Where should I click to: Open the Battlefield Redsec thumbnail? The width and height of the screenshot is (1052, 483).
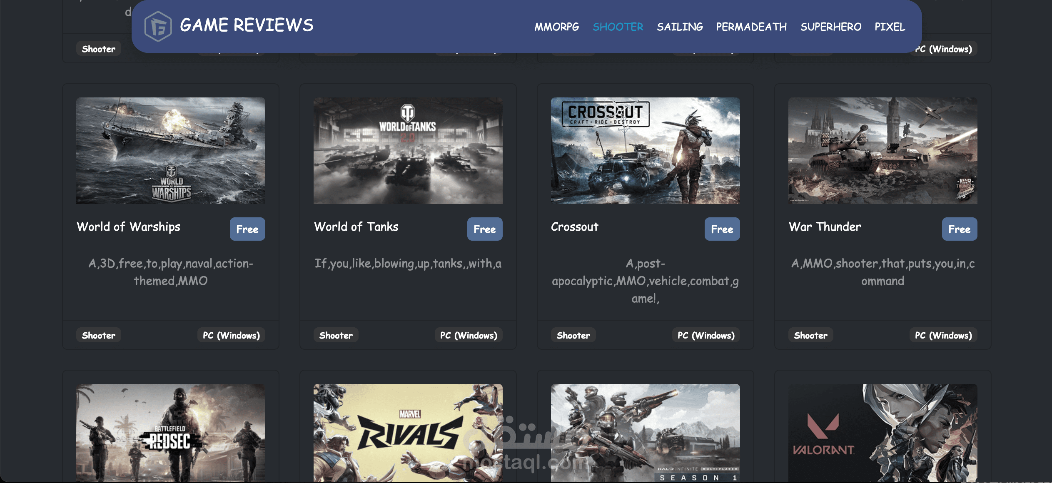tap(170, 433)
